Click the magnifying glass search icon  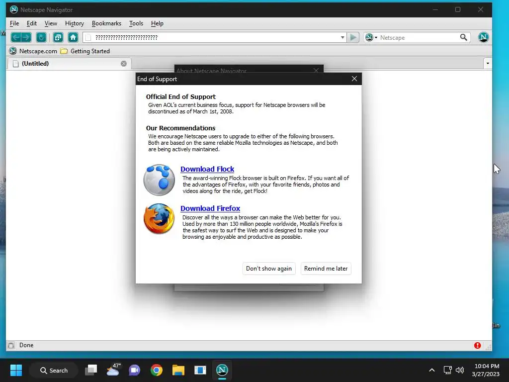pyautogui.click(x=464, y=37)
